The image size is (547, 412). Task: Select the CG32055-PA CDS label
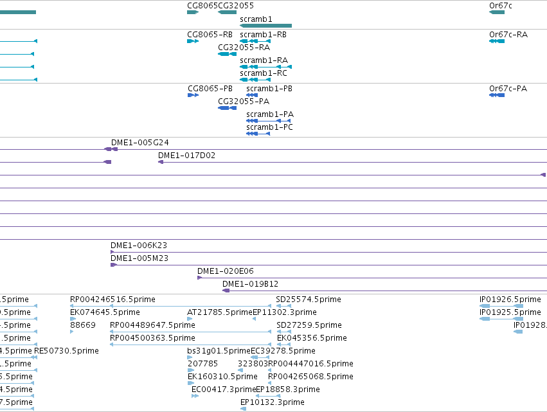coord(244,102)
